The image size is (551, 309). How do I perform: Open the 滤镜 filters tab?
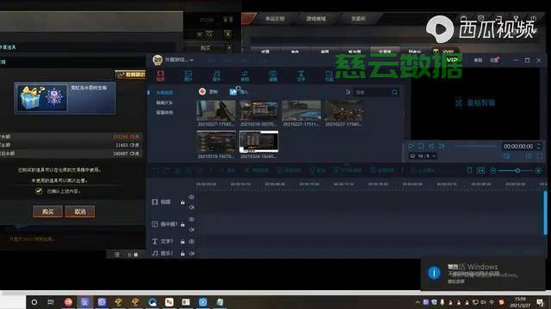pyautogui.click(x=273, y=76)
